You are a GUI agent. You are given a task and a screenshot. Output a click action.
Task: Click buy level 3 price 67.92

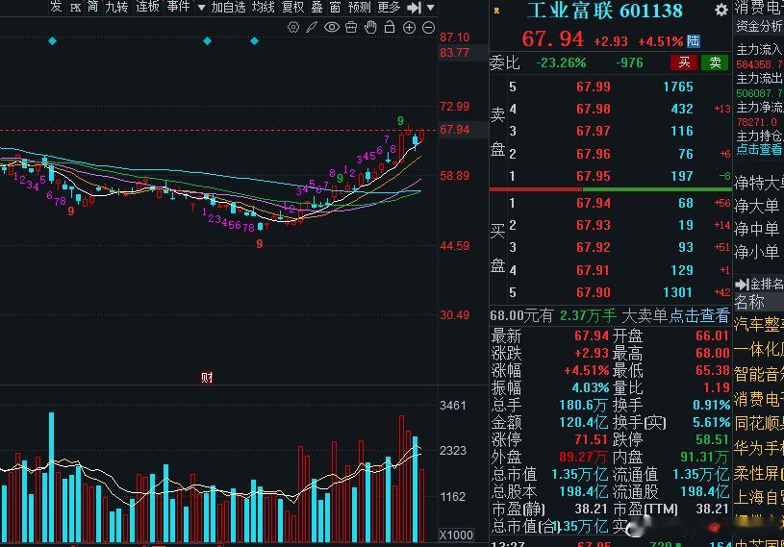[x=593, y=247]
